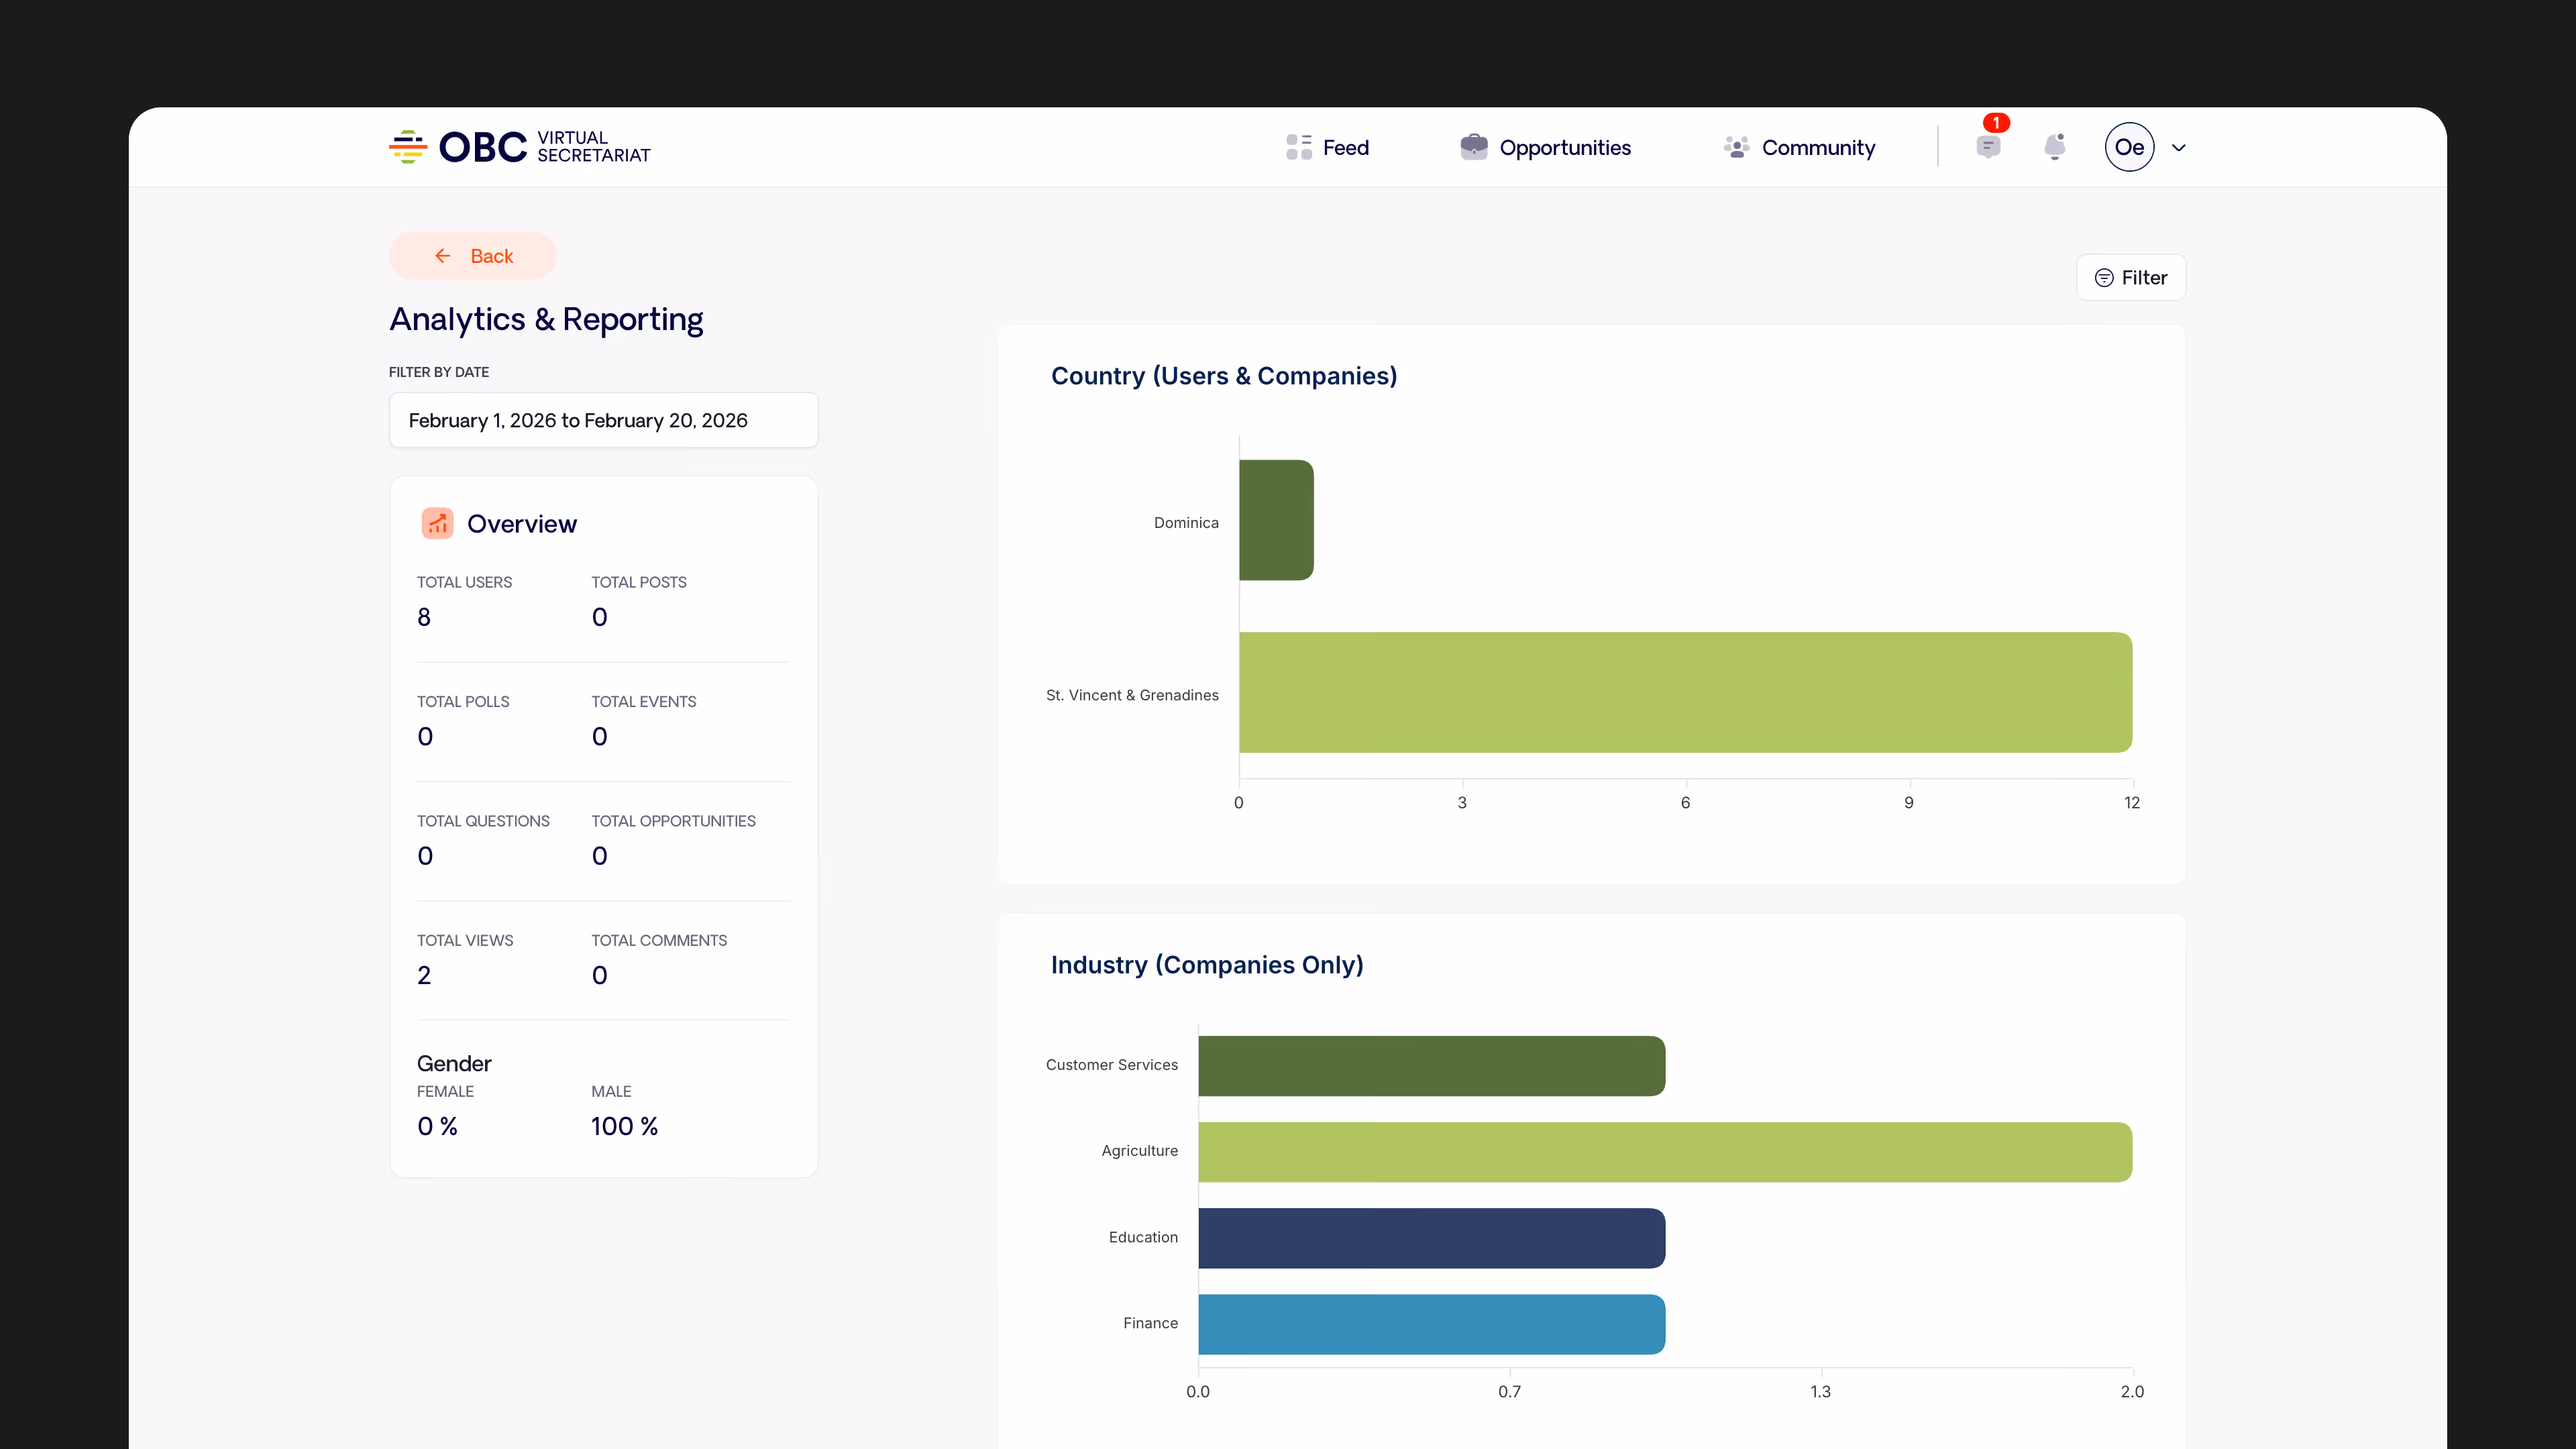
Task: Click the Opportunities briefcase icon
Action: [1473, 147]
